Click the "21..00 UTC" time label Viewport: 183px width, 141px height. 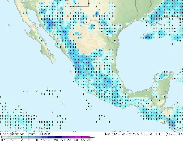pyautogui.click(x=152, y=134)
